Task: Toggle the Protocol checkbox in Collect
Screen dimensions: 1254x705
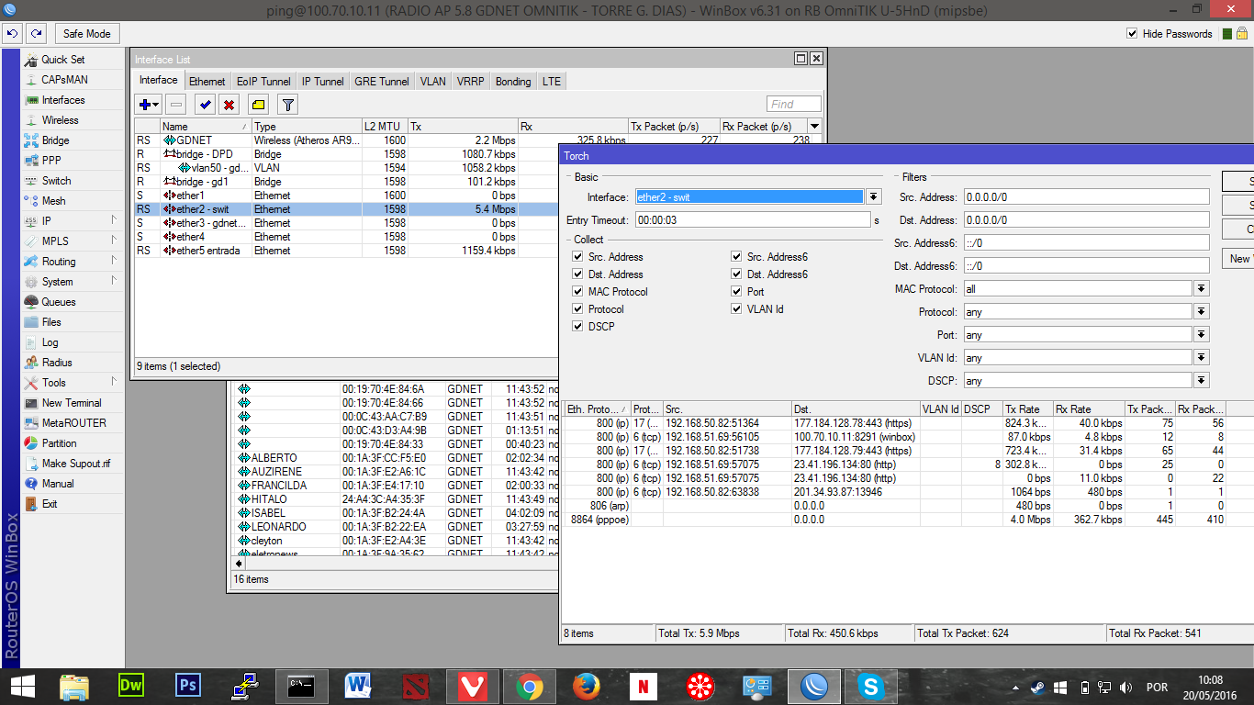Action: (x=578, y=309)
